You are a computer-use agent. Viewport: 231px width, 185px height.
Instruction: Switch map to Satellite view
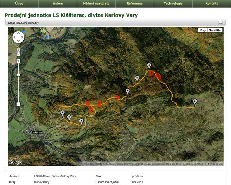[215, 30]
